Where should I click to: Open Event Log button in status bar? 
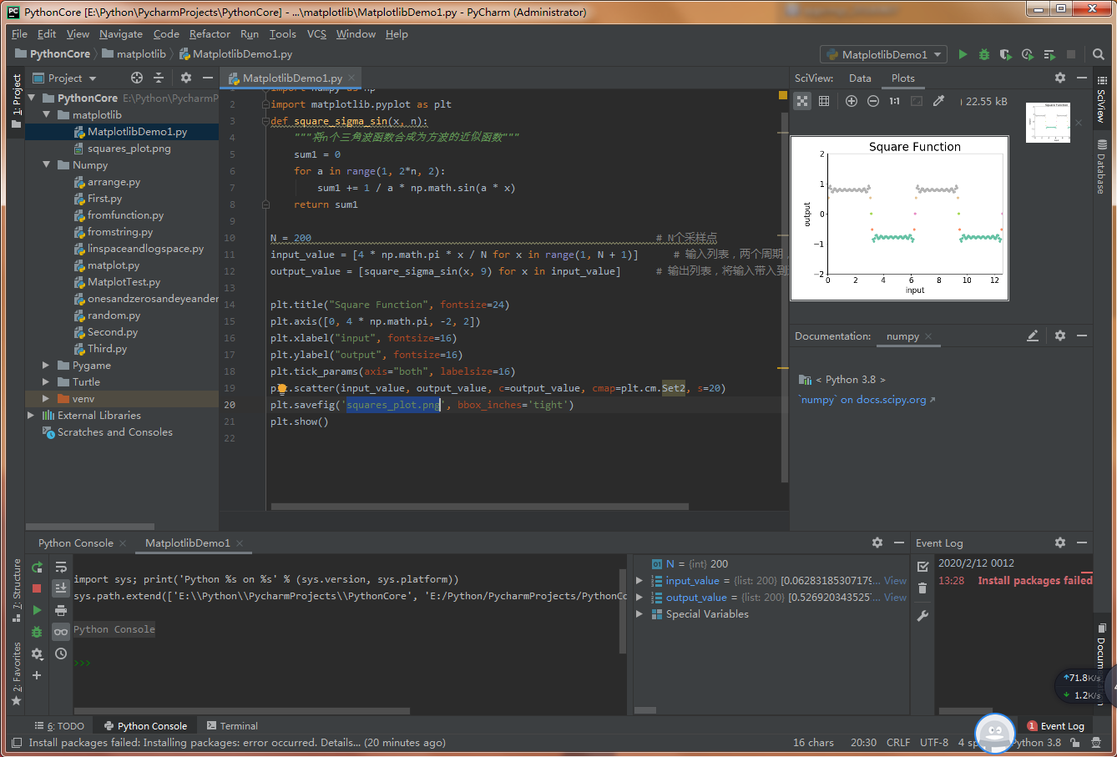[x=1056, y=726]
